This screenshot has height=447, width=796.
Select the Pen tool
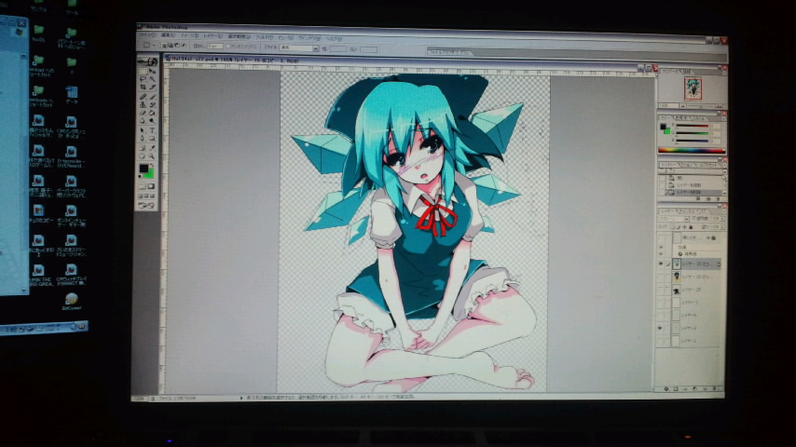point(144,138)
